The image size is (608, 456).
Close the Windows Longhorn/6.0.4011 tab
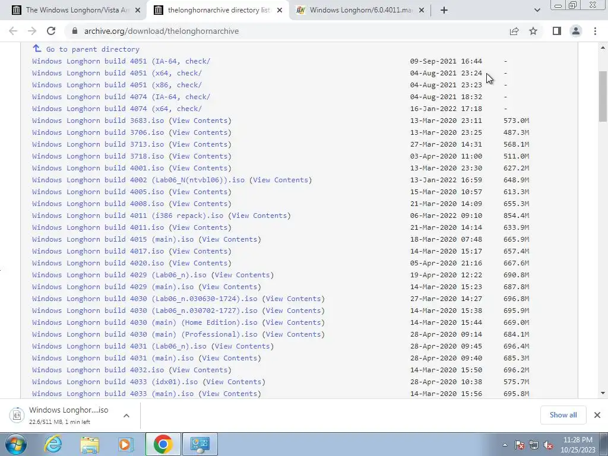422,10
